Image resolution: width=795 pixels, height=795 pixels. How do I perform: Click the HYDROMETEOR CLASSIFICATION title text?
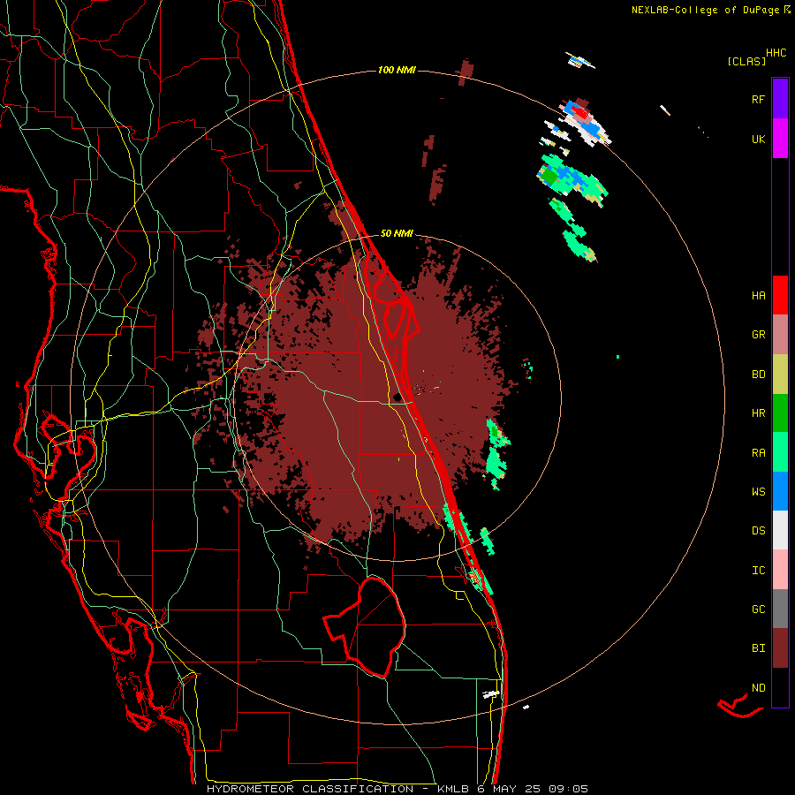tap(310, 789)
